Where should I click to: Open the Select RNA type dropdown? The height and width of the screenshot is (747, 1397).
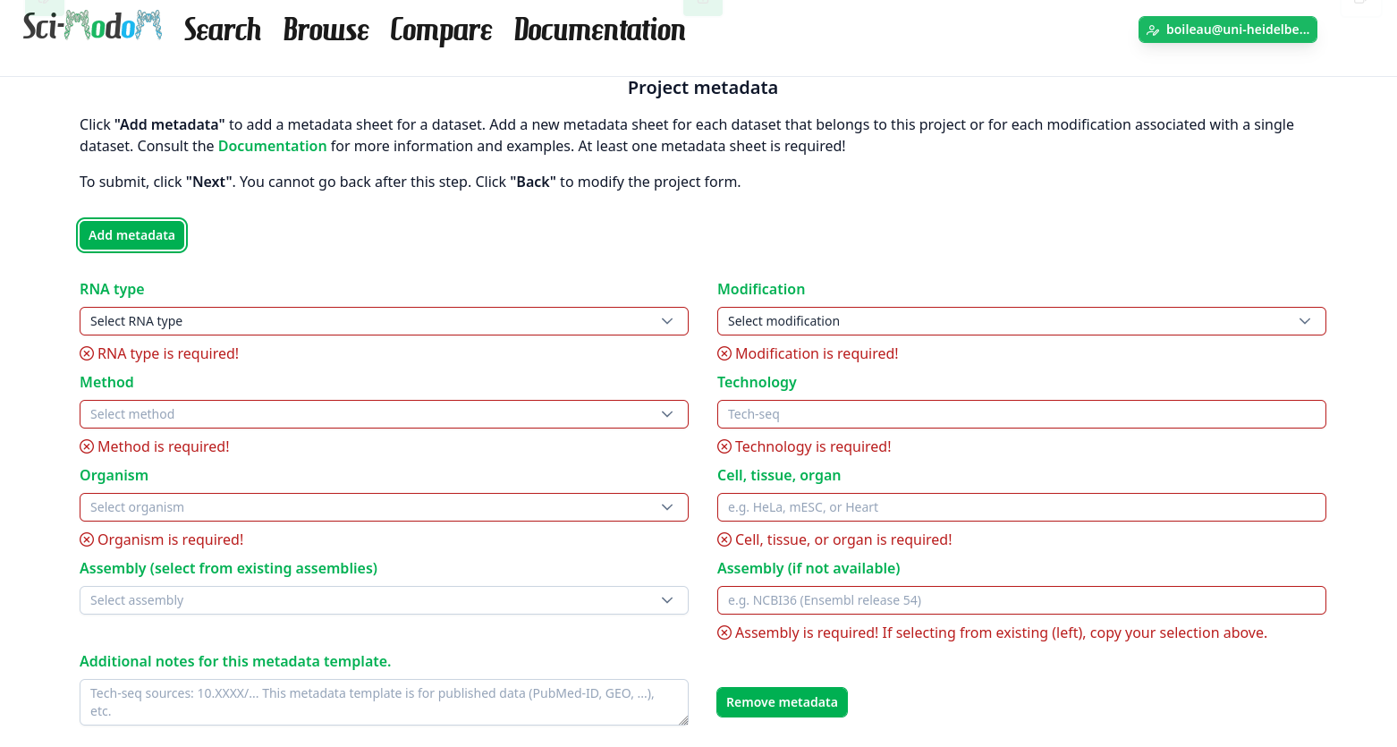384,321
